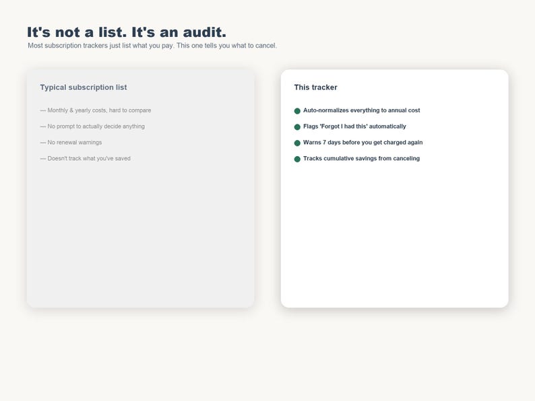Click the heading "It's not a list. It's an audit."
This screenshot has height=401, width=535.
127,32
